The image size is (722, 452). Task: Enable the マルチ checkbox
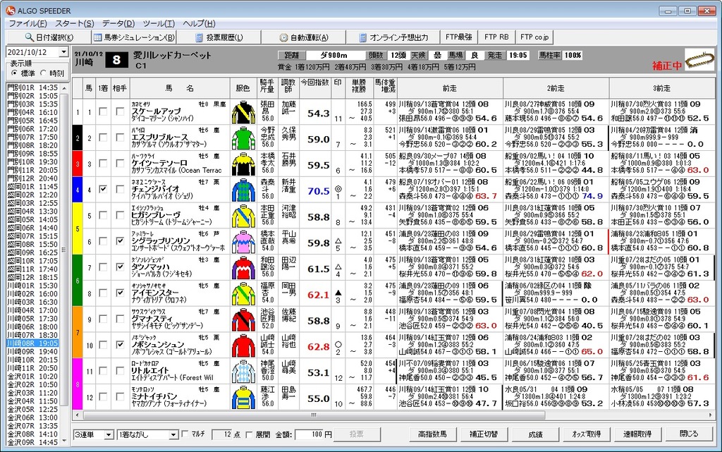coord(185,434)
